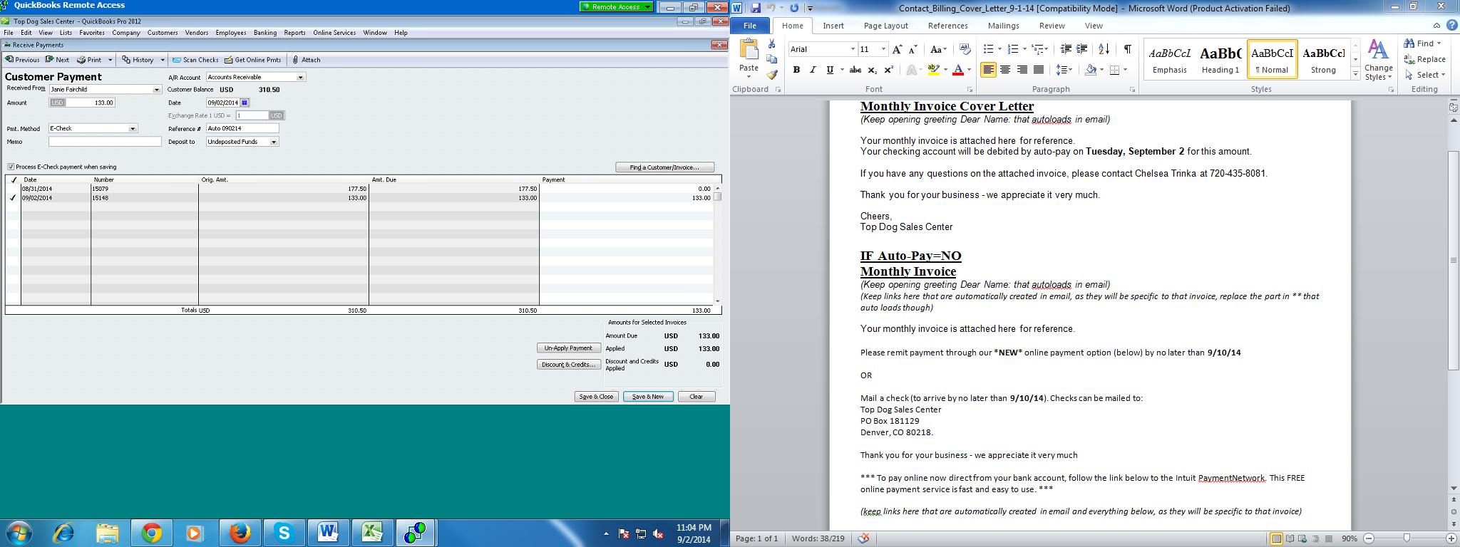The image size is (1460, 547).
Task: Open Excel from the Windows taskbar
Action: [x=371, y=533]
